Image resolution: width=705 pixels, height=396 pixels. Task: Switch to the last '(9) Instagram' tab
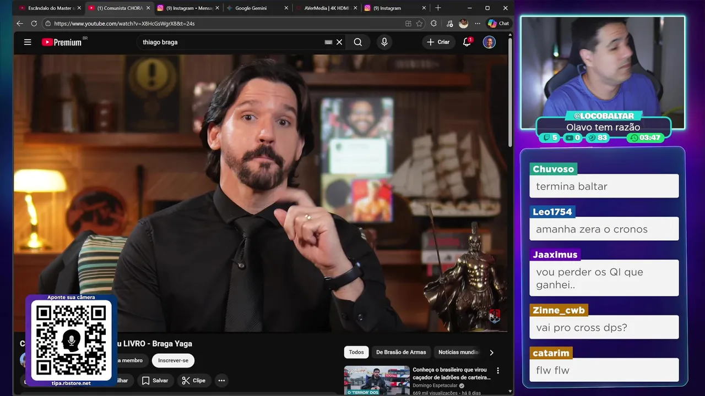tap(394, 8)
